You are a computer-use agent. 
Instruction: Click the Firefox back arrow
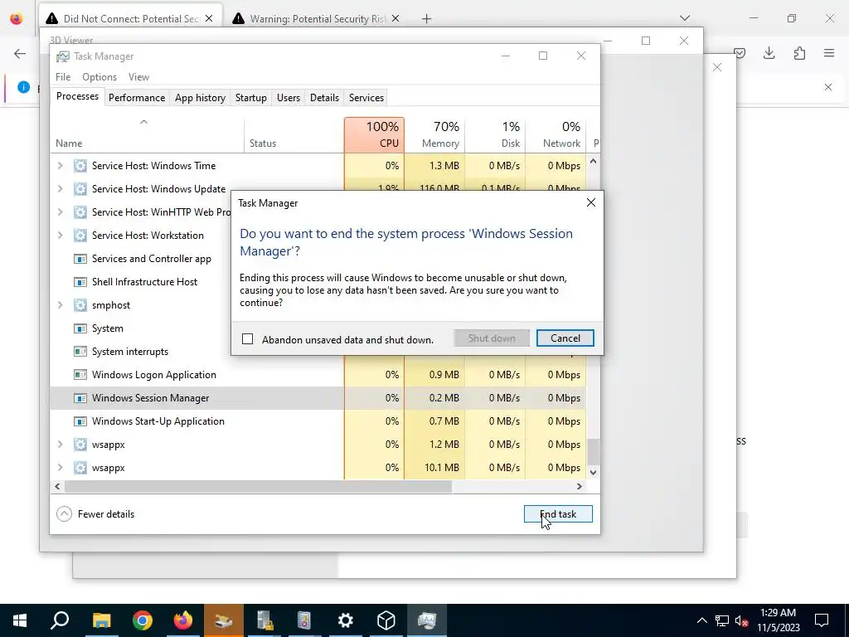[20, 53]
